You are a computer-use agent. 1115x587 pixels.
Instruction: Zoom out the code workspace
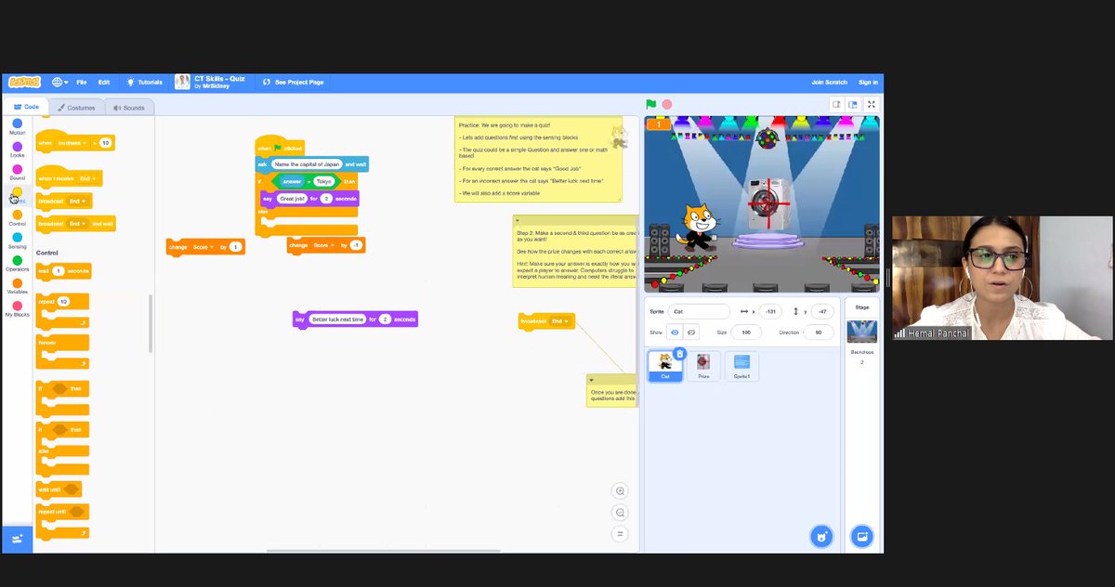tap(620, 512)
